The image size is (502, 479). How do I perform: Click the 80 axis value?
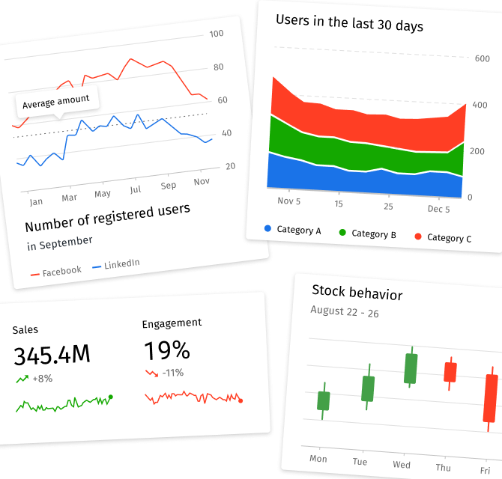coord(219,67)
